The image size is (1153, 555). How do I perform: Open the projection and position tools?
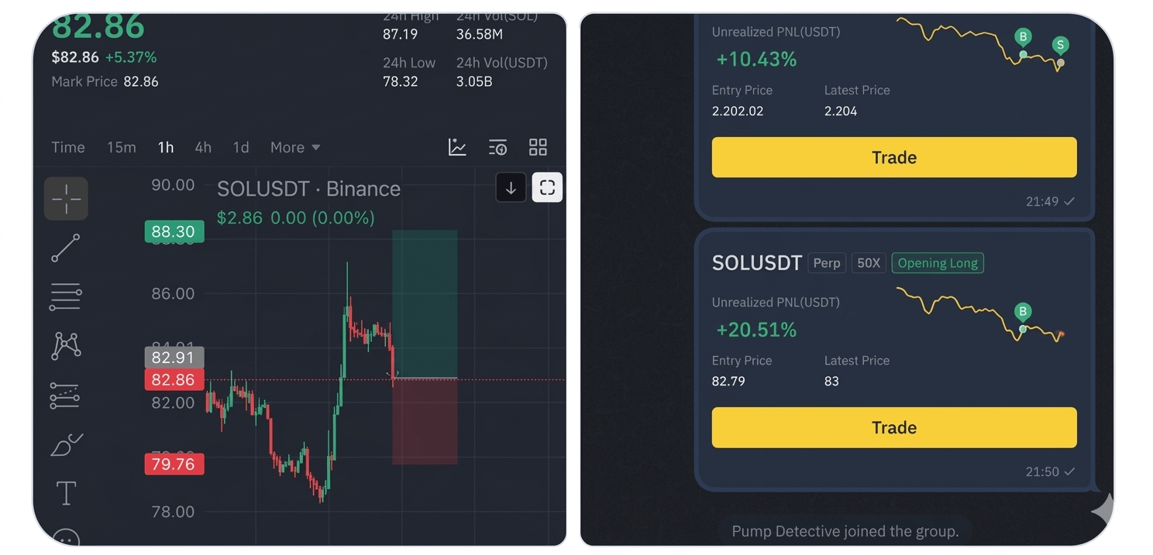tap(66, 396)
